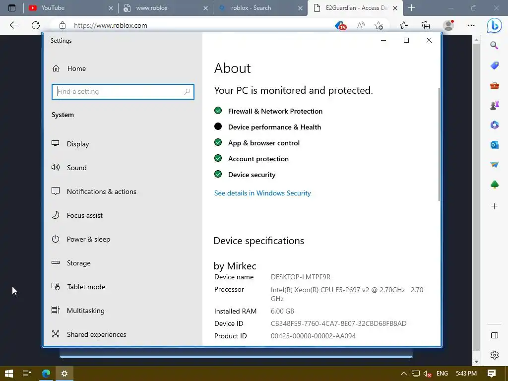Click Device security status icon
Viewport: 508px width, 381px height.
pyautogui.click(x=218, y=174)
